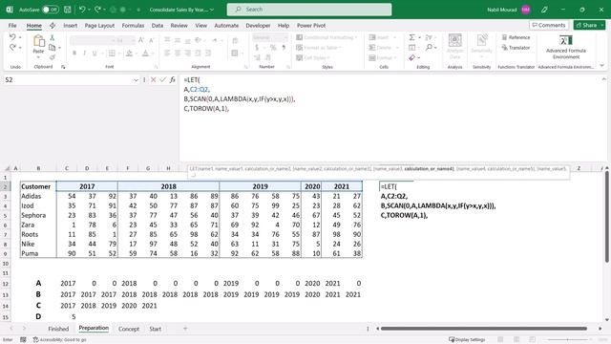
Task: Open the Power Pivot tab
Action: (311, 26)
